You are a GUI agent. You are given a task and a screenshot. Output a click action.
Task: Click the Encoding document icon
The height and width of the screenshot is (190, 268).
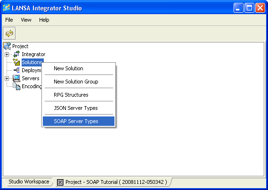[x=16, y=86]
